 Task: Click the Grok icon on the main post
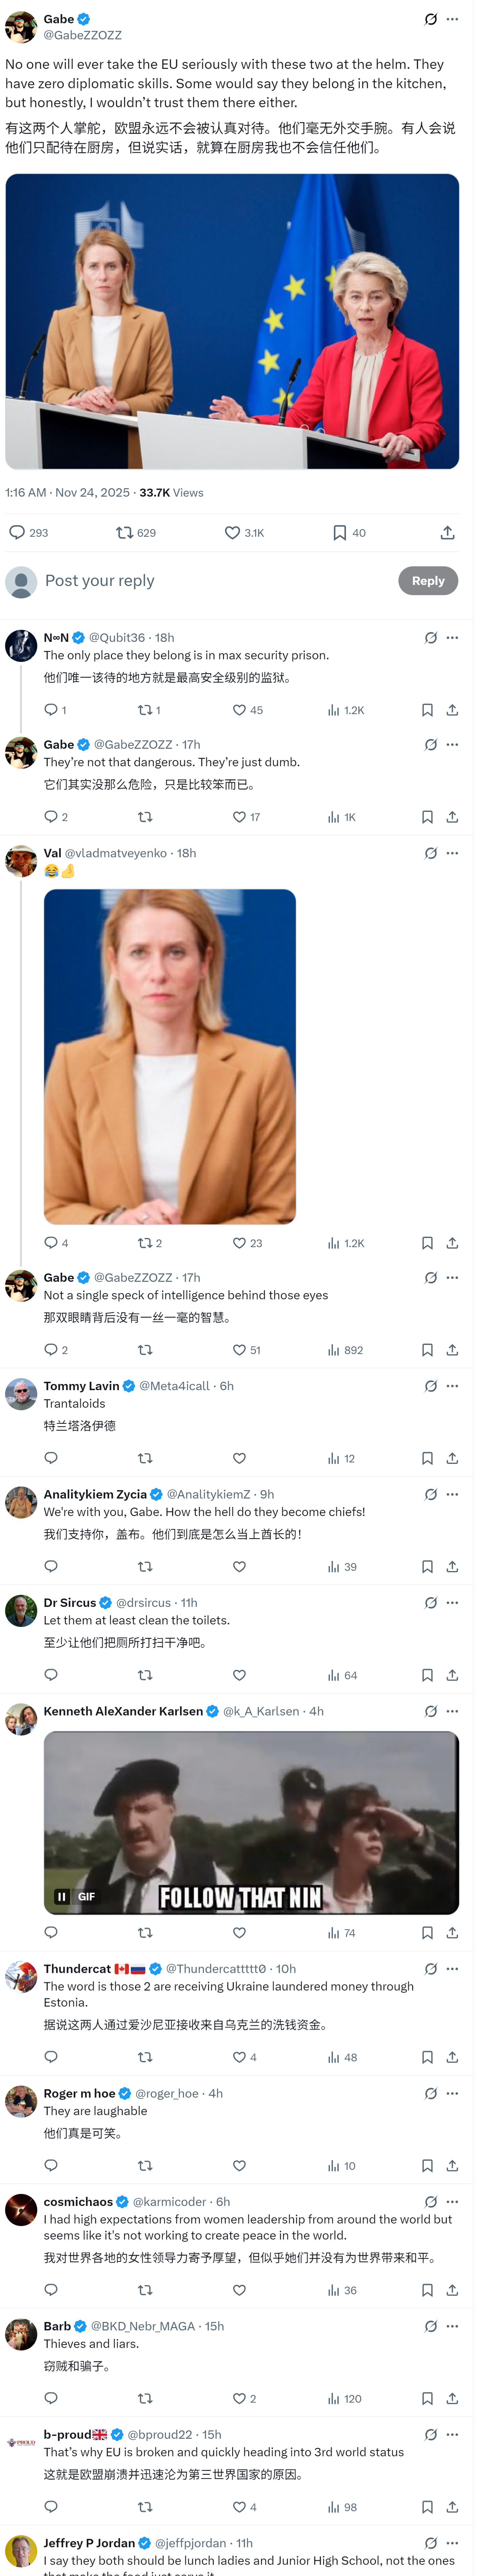click(430, 19)
